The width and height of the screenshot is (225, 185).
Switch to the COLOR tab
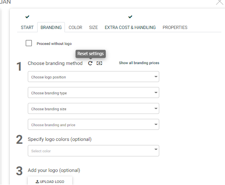[75, 27]
